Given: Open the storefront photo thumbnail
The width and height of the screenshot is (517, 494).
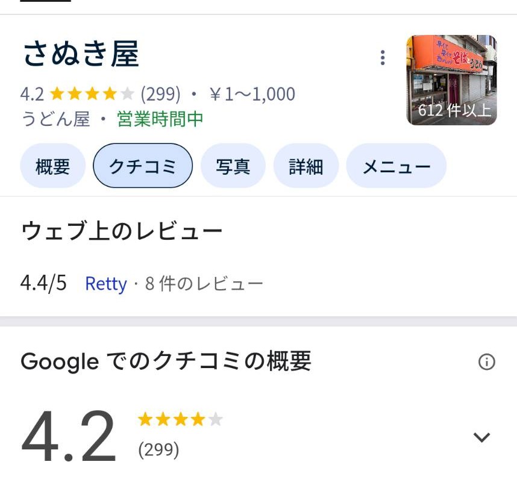Looking at the screenshot, I should coord(451,80).
